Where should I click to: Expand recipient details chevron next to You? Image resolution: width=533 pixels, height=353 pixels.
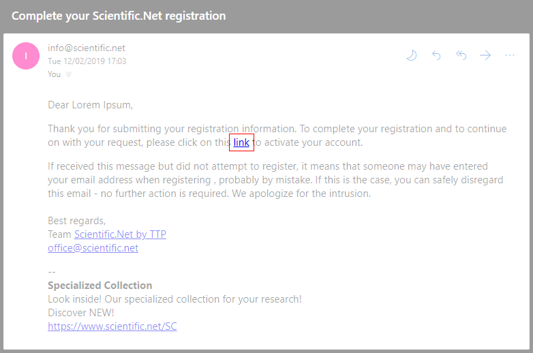click(68, 74)
